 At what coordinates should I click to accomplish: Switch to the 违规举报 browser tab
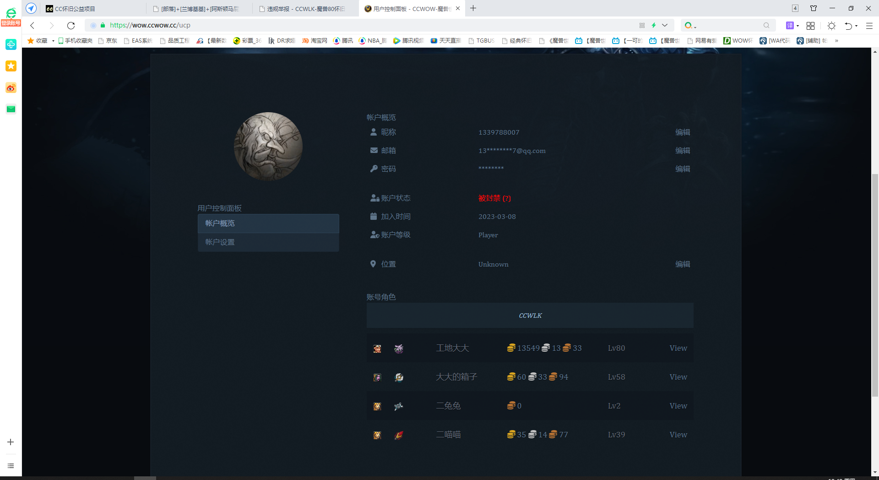(x=302, y=8)
